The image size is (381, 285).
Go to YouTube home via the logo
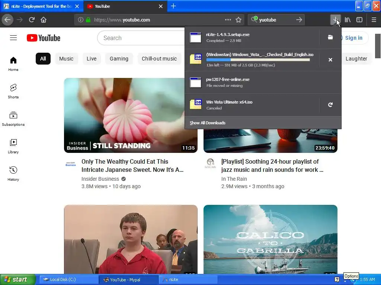[x=44, y=38]
